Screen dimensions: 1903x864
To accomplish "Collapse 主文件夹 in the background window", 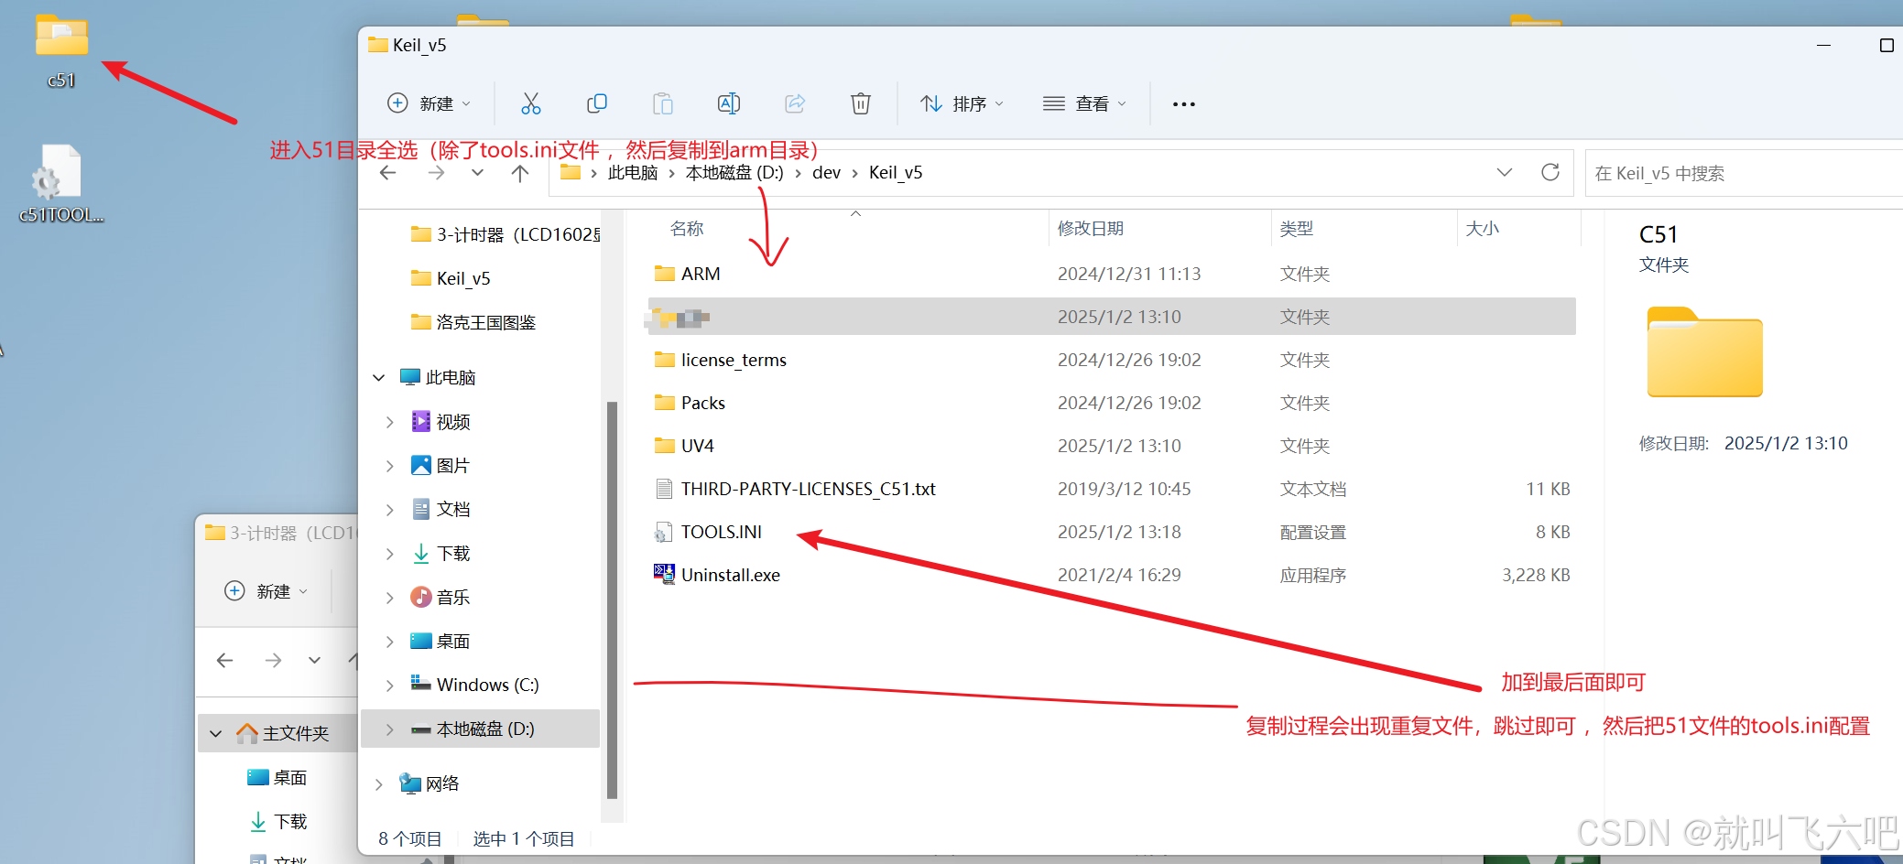I will pyautogui.click(x=216, y=733).
